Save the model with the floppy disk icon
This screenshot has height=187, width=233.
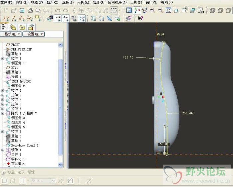tap(22, 10)
